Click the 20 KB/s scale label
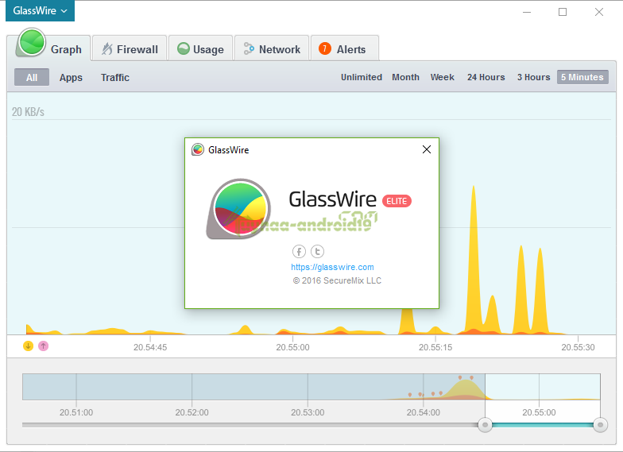The width and height of the screenshot is (623, 452). coord(28,112)
